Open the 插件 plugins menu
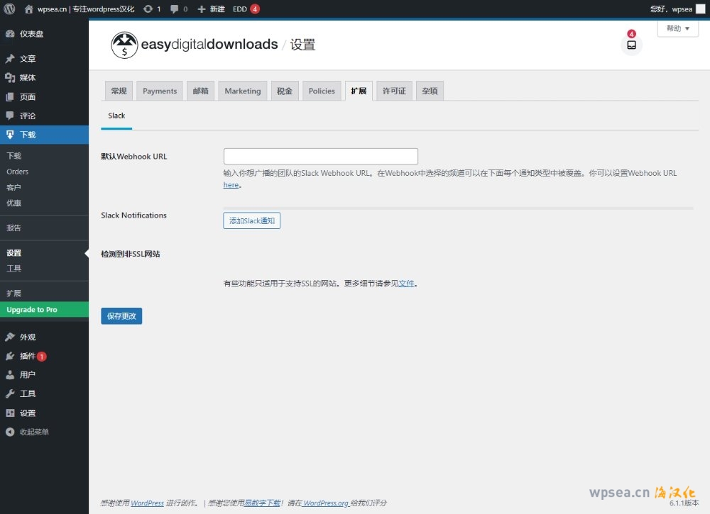Screen dimensions: 710x514 click(28, 356)
